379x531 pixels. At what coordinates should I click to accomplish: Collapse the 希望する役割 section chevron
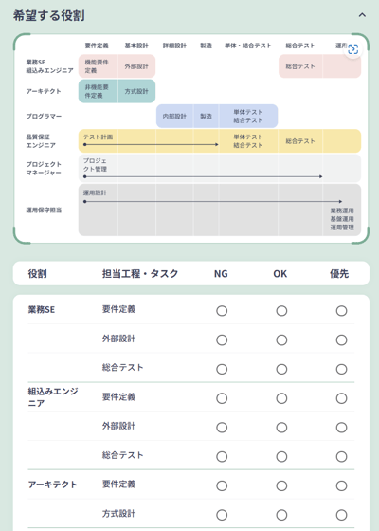(x=362, y=15)
